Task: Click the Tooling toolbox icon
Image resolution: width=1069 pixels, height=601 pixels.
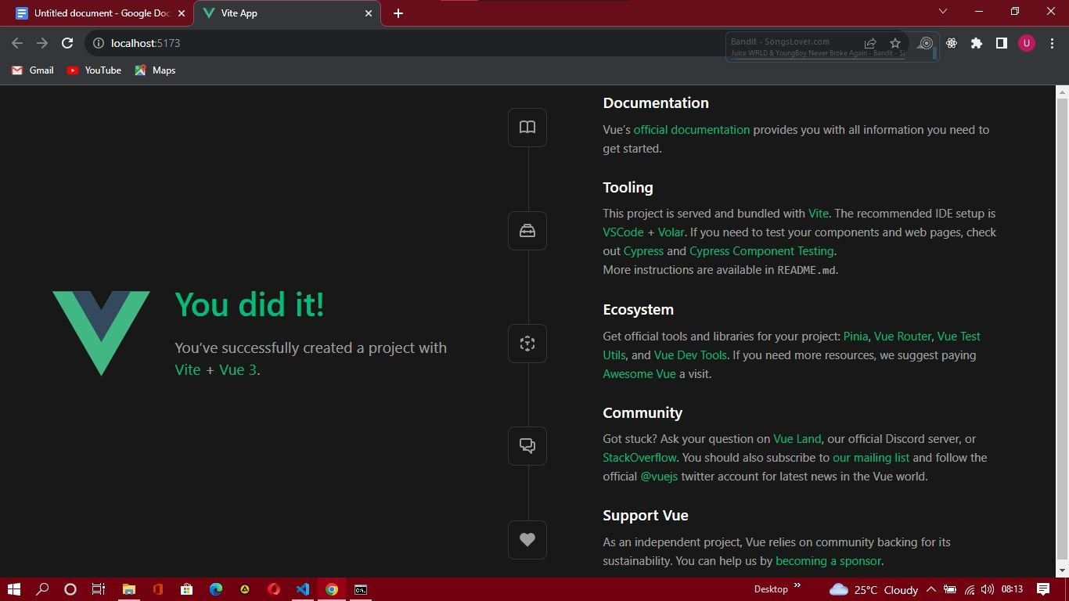Action: pos(527,231)
